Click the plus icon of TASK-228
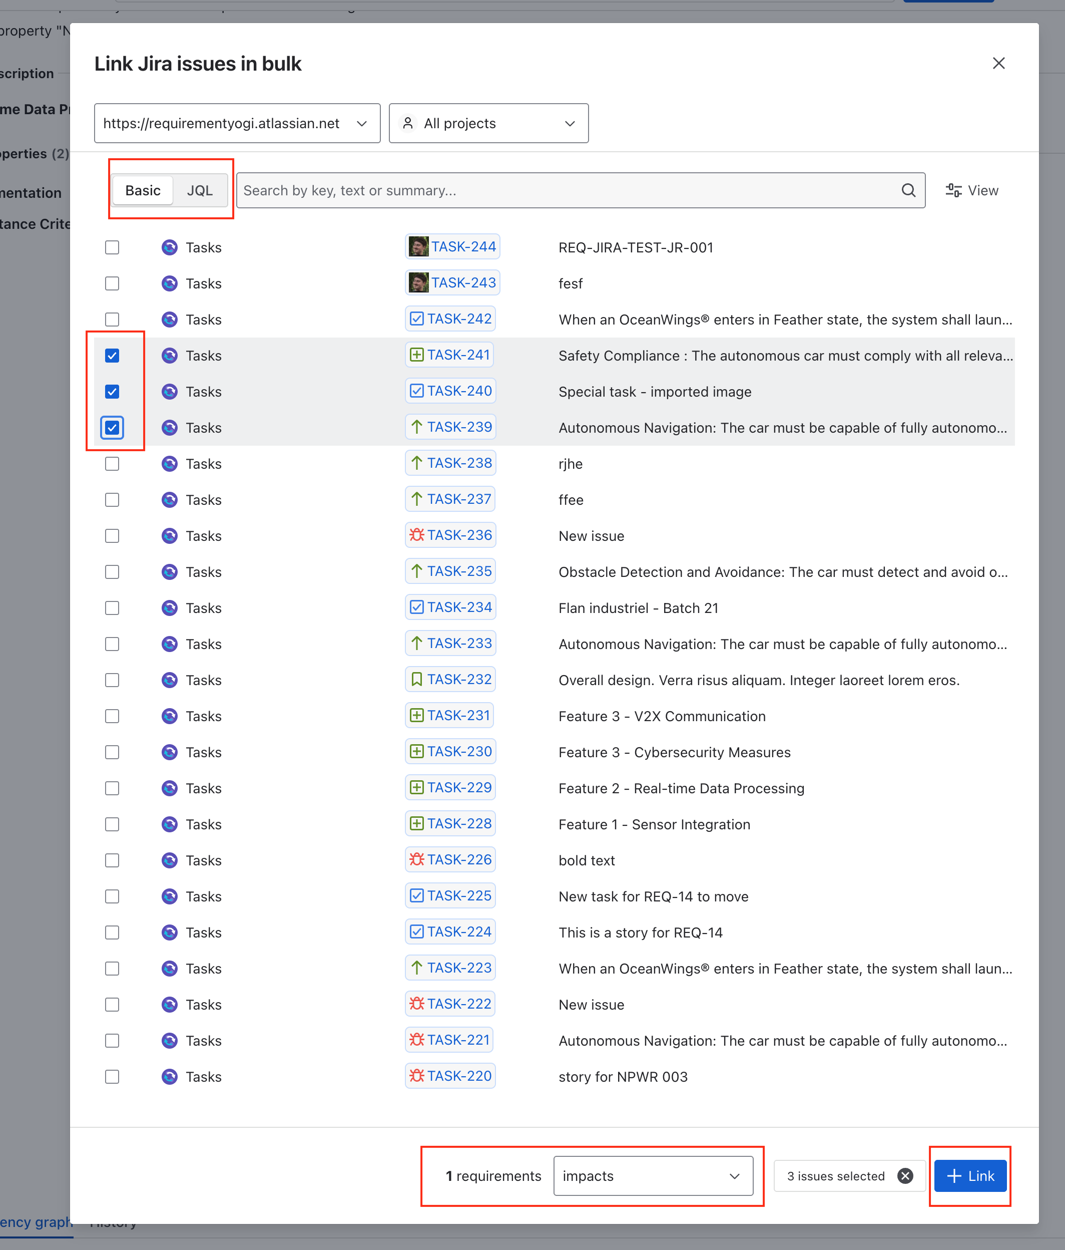This screenshot has height=1250, width=1065. click(416, 823)
